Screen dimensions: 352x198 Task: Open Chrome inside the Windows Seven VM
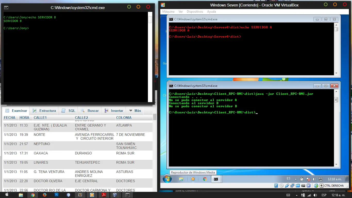coord(205,179)
